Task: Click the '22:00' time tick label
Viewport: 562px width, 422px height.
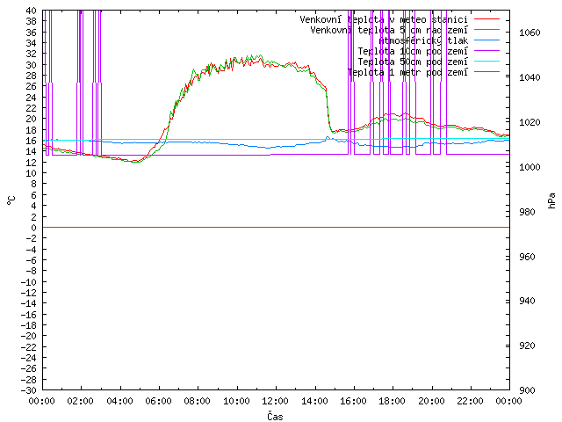Action: tap(470, 401)
